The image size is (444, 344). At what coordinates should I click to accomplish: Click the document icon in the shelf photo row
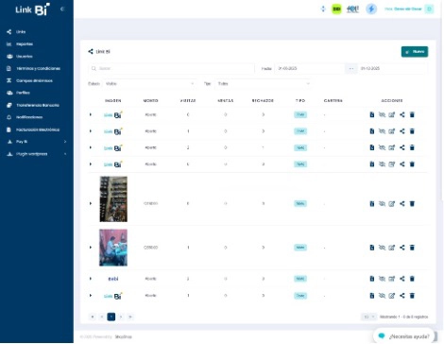[372, 203]
